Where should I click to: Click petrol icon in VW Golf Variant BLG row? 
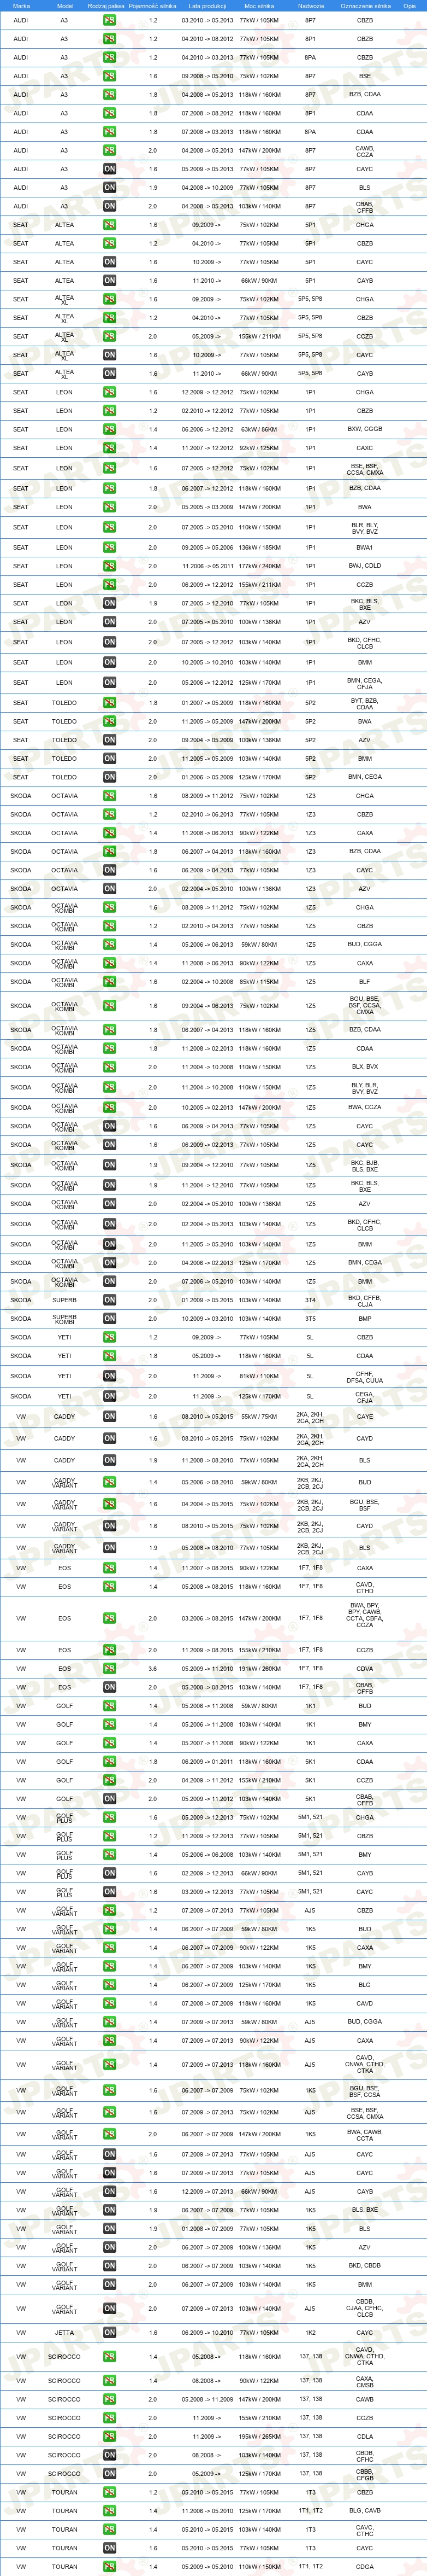(110, 1985)
